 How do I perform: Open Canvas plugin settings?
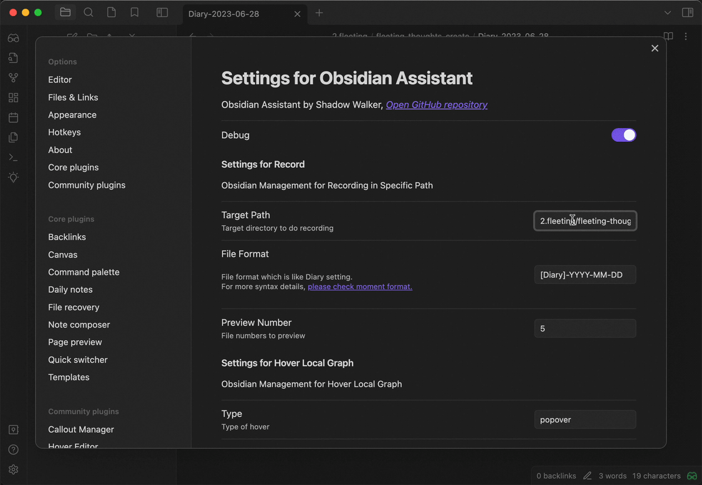[63, 254]
